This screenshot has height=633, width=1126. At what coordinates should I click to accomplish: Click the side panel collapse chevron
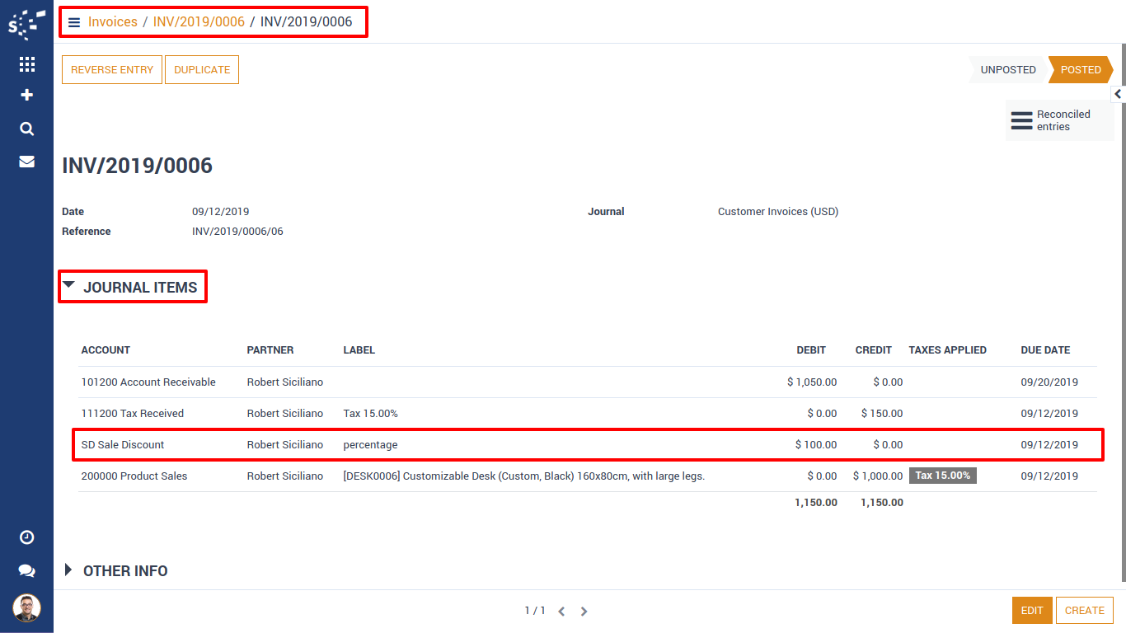[1118, 94]
